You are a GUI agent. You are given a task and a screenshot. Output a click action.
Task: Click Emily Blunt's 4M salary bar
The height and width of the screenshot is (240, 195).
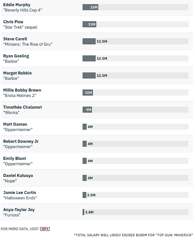point(85,161)
